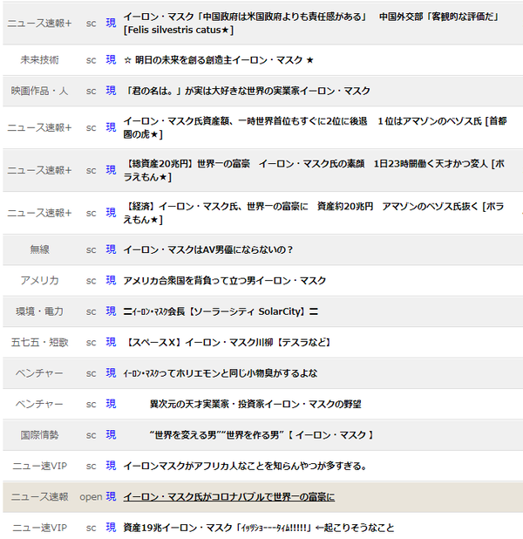Open thread アメリカ合衆国を背負って立つ男
523x539 pixels.
click(225, 281)
